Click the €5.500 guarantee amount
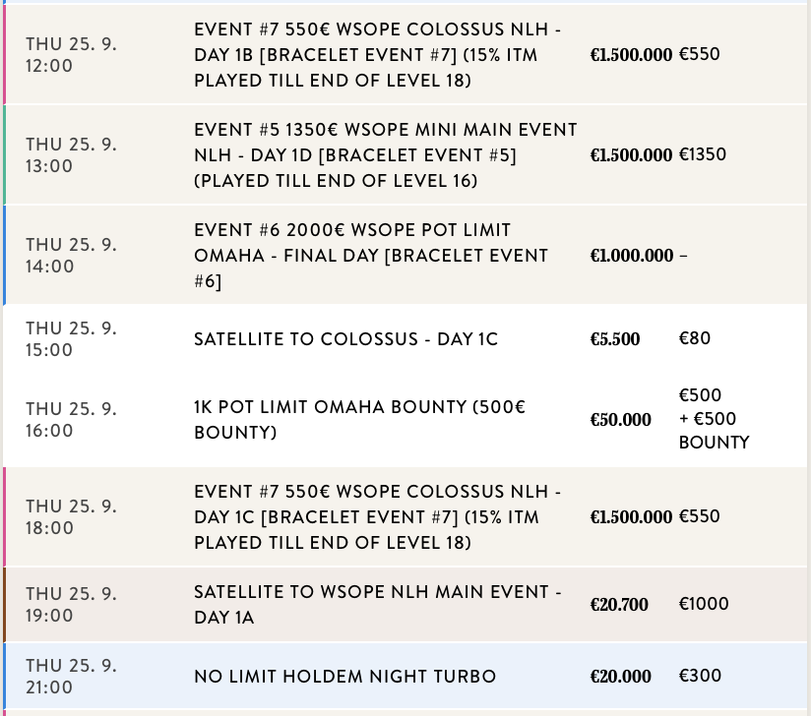Image resolution: width=811 pixels, height=716 pixels. (x=614, y=339)
